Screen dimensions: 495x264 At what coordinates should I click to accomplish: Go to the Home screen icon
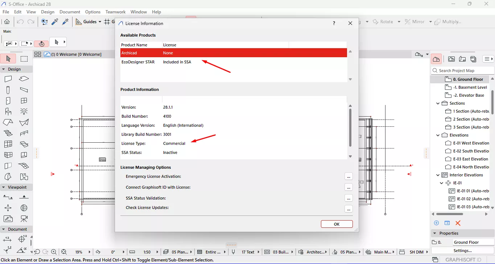pyautogui.click(x=7, y=22)
